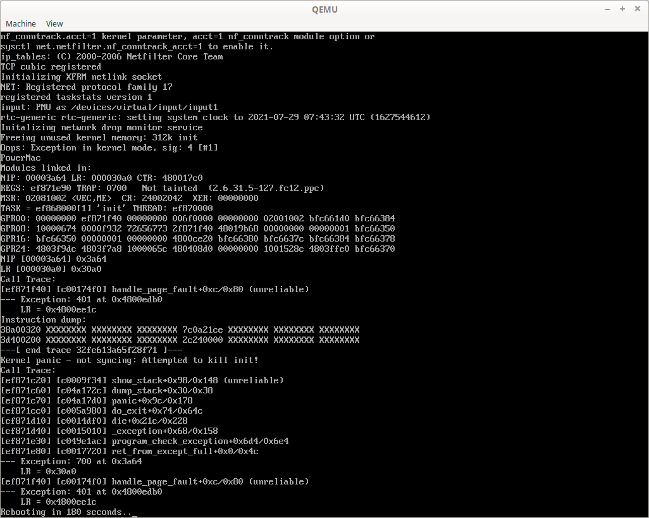Click the 'NIP [00003a64] 0x3a64' line
Viewport: 649px width, 518px height.
(x=53, y=259)
